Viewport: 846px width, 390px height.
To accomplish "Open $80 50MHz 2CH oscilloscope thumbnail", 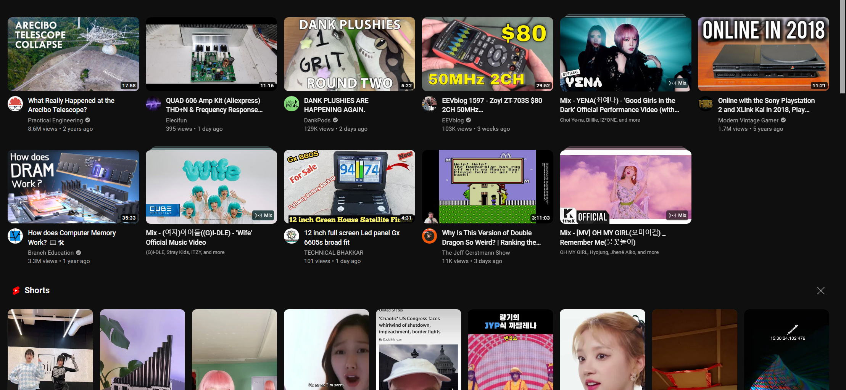I will (x=488, y=54).
